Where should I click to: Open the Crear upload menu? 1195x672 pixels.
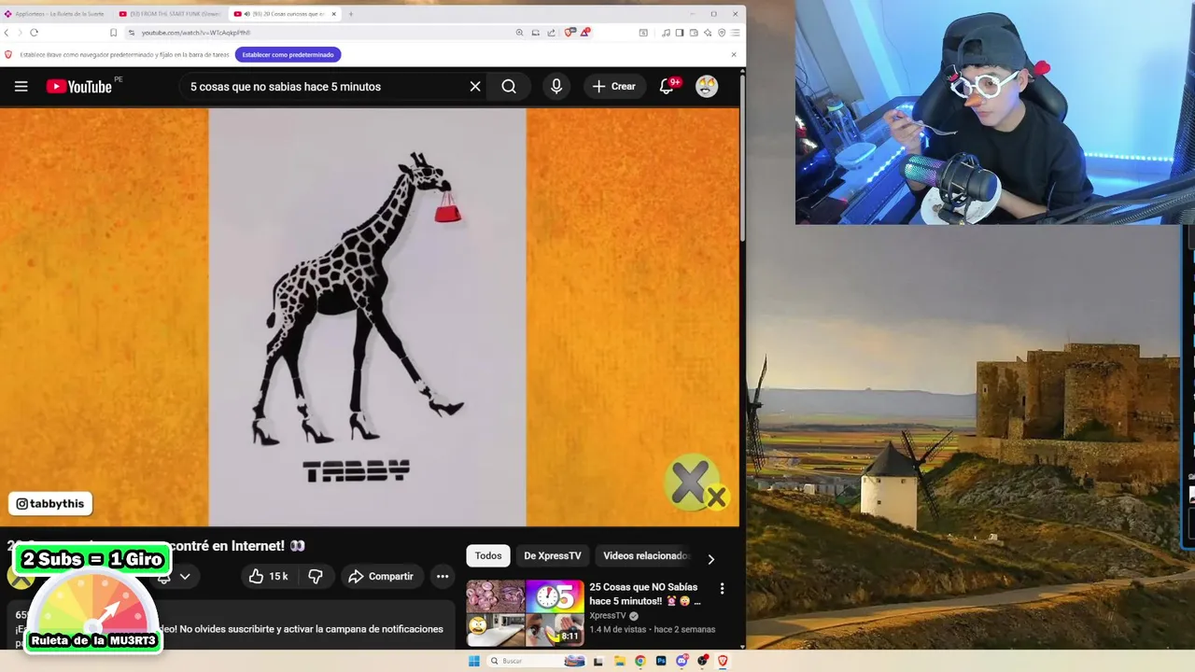(x=614, y=86)
